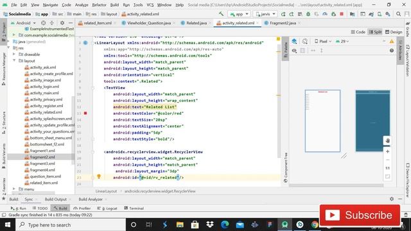Click the orientation for preview icon
The image size is (411, 231).
click(304, 41)
